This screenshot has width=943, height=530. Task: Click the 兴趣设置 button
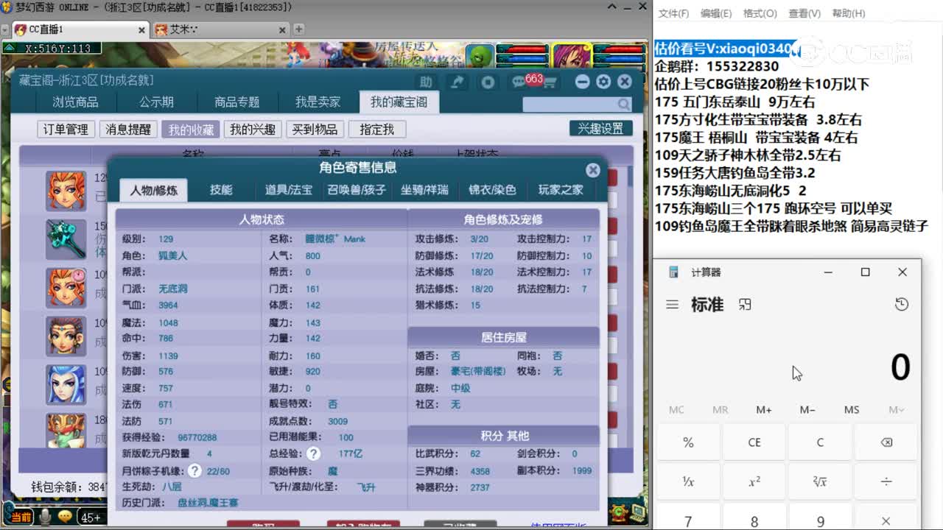(603, 127)
